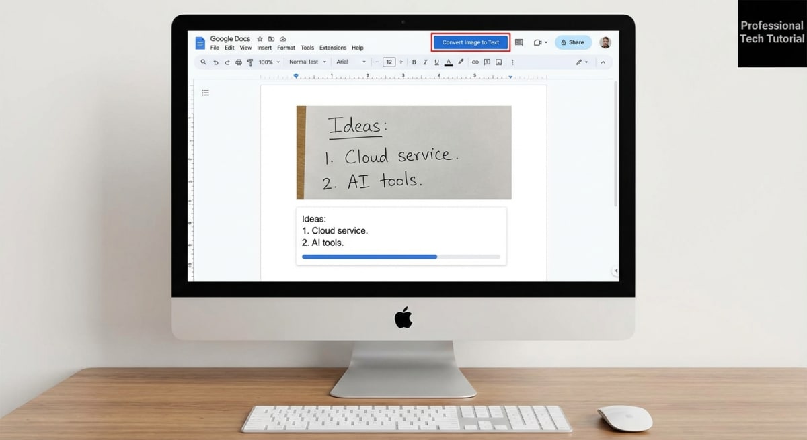Toggle bold formatting

[414, 62]
